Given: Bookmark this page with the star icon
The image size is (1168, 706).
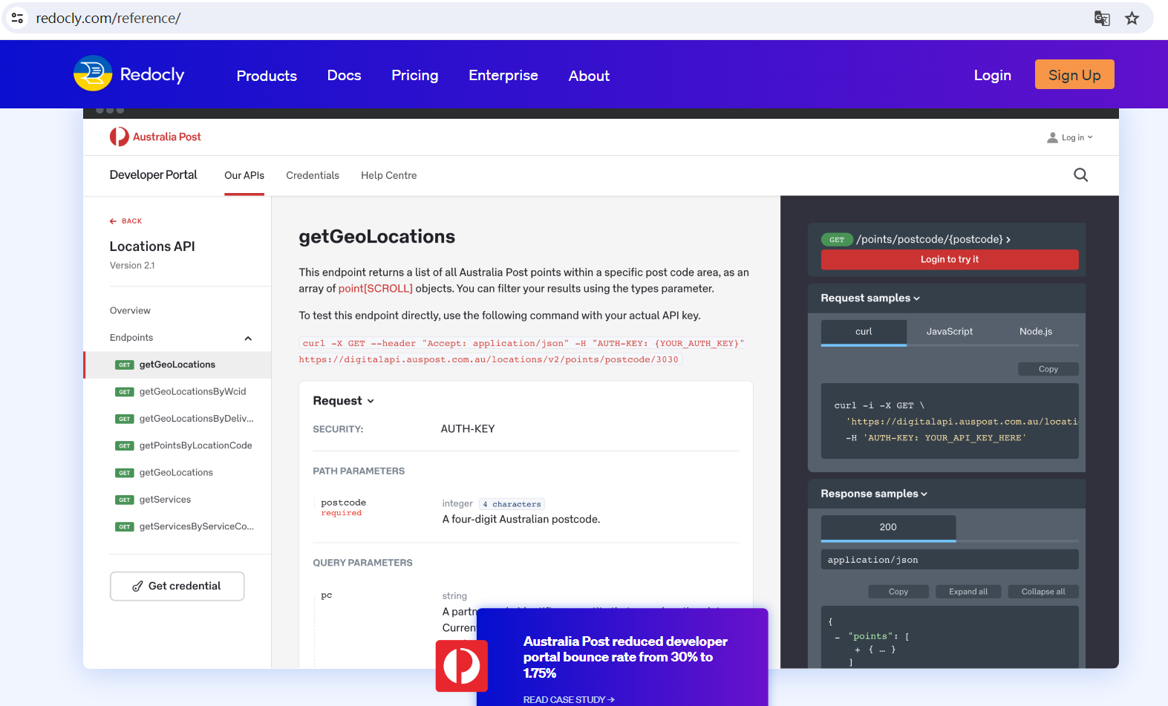Looking at the screenshot, I should pos(1132,19).
